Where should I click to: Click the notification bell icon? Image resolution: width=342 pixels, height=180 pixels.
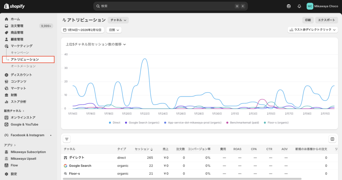299,6
